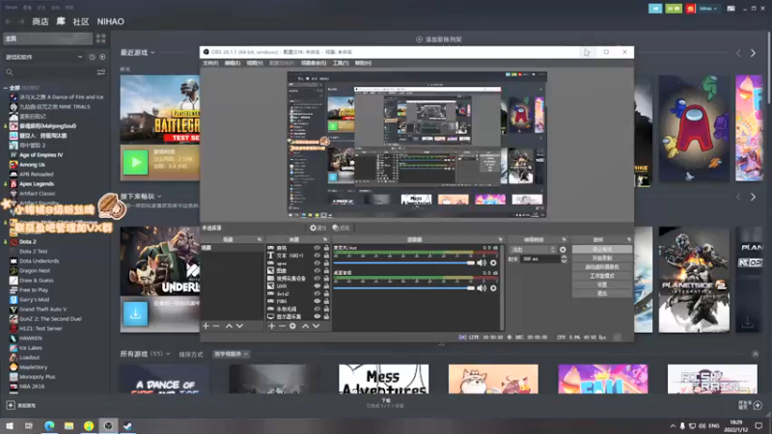This screenshot has height=434, width=772.
Task: Open Steam 社区 tab
Action: (x=81, y=21)
